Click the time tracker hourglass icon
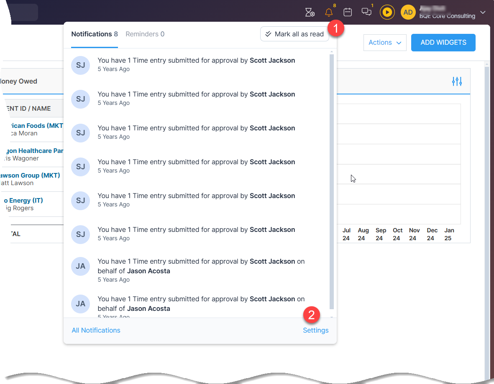This screenshot has height=384, width=494. 310,12
